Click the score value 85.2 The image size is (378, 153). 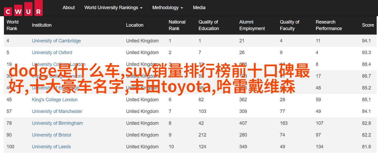point(366,88)
